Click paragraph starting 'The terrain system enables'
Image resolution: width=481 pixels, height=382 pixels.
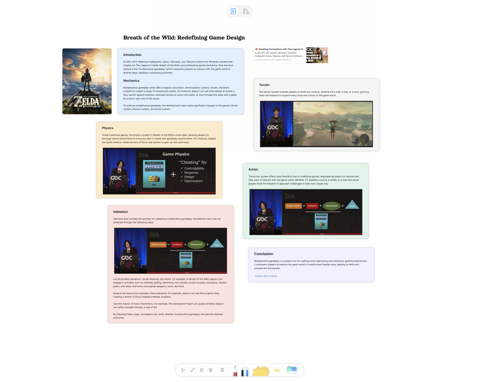314,94
